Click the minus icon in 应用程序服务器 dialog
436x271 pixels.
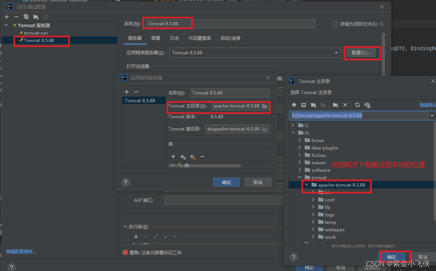point(136,92)
